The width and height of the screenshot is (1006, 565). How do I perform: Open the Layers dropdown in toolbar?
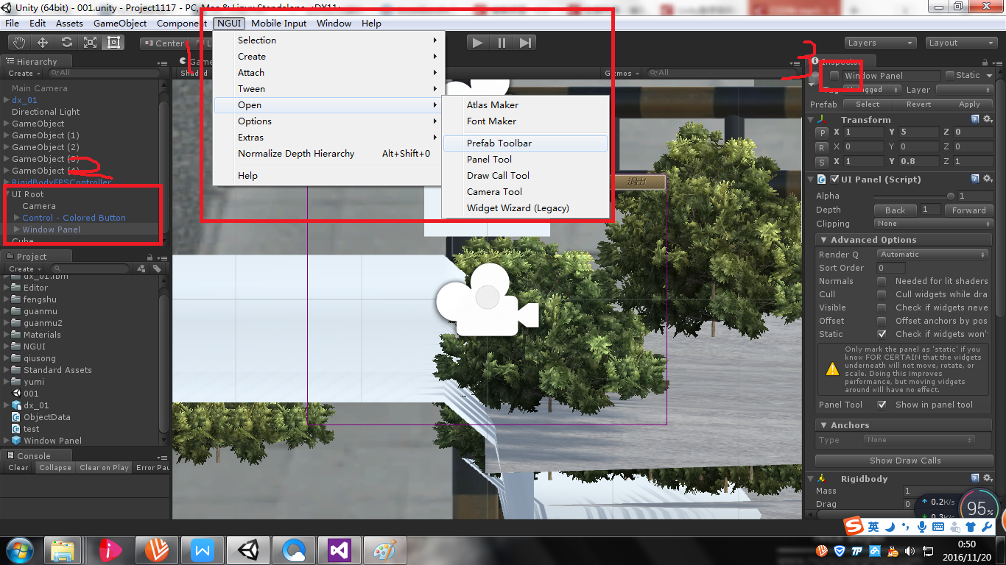point(880,43)
